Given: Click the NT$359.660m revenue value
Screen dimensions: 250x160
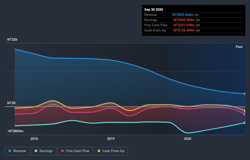Looking at the screenshot, I should 183,15.
